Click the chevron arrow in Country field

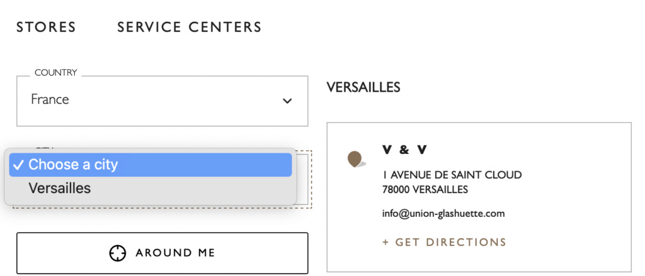click(287, 101)
